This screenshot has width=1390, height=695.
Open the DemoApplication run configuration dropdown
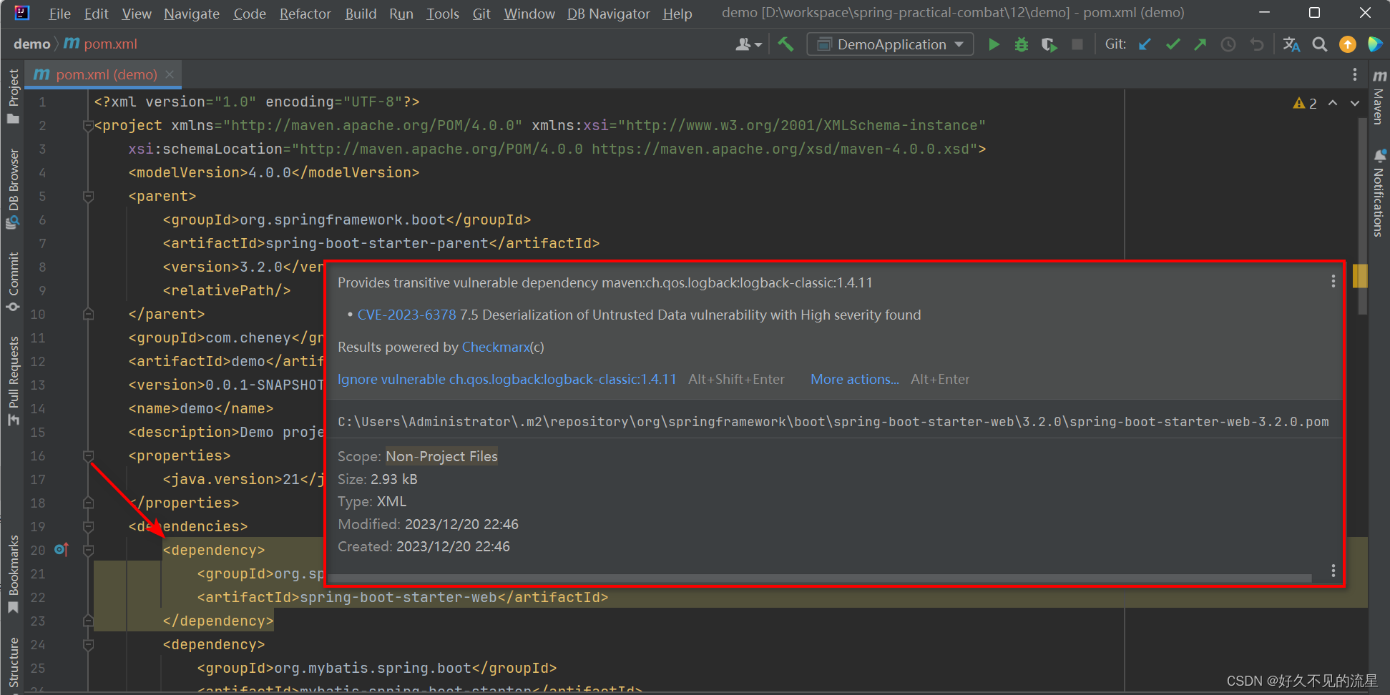890,44
